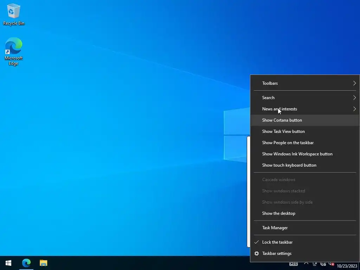Toggle Show Windows Ink Workspace button
This screenshot has height=270, width=360.
click(x=305, y=154)
